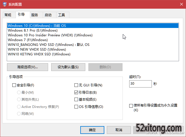Click the 取消 button
186x137 pixels.
(119, 130)
